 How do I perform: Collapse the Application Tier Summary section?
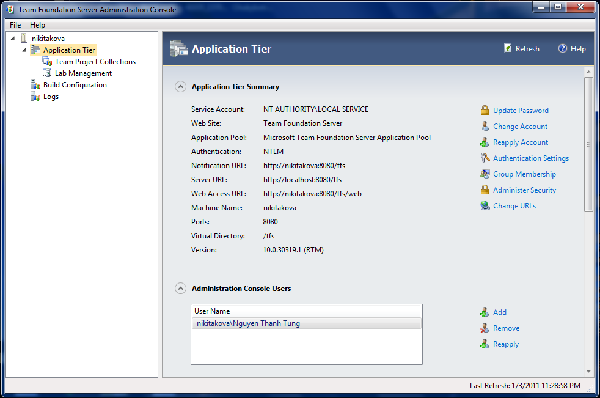coord(180,87)
